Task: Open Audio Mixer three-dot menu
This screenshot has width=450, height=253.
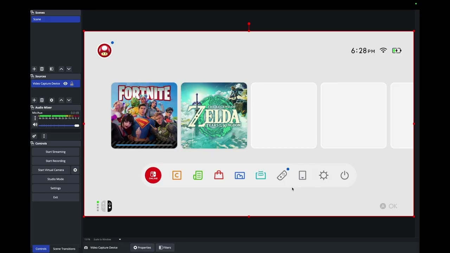Action: [44, 136]
